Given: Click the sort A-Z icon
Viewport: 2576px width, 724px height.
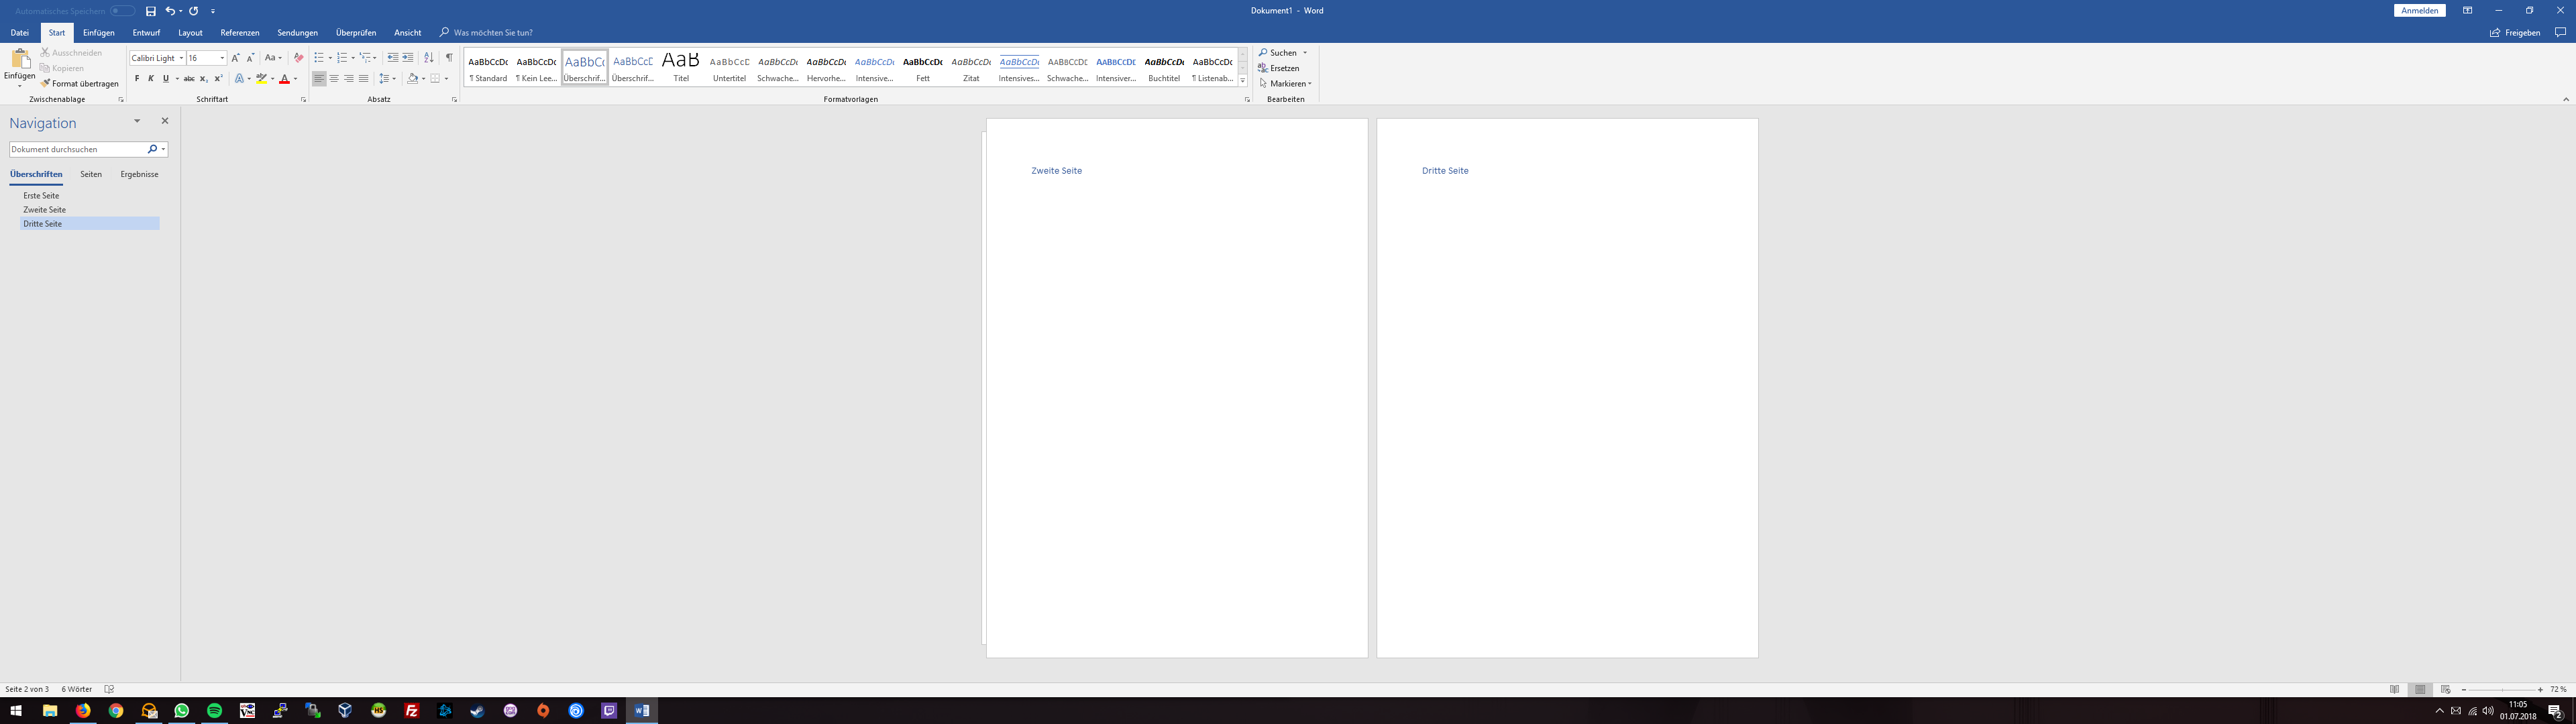Looking at the screenshot, I should pos(429,58).
